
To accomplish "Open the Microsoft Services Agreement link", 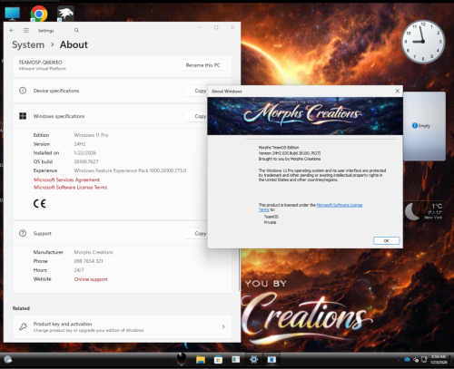I will coord(66,180).
